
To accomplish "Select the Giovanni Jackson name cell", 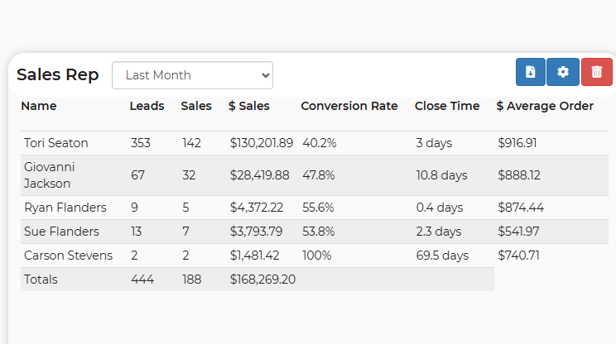I will click(x=49, y=175).
